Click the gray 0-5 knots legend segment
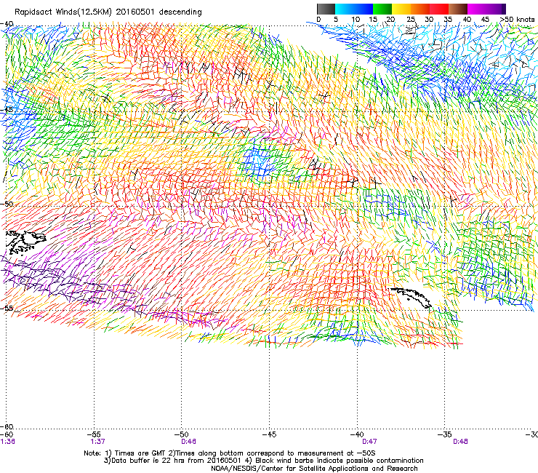Screen dimensions: 538x473 (326, 9)
